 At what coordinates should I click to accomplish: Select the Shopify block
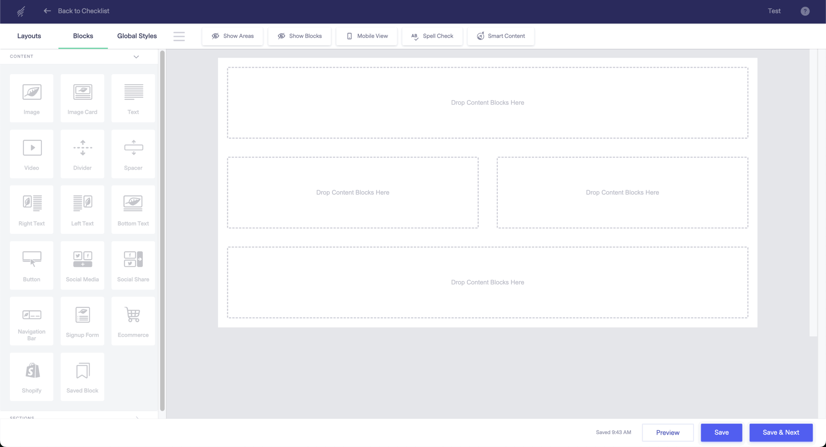[x=32, y=377]
